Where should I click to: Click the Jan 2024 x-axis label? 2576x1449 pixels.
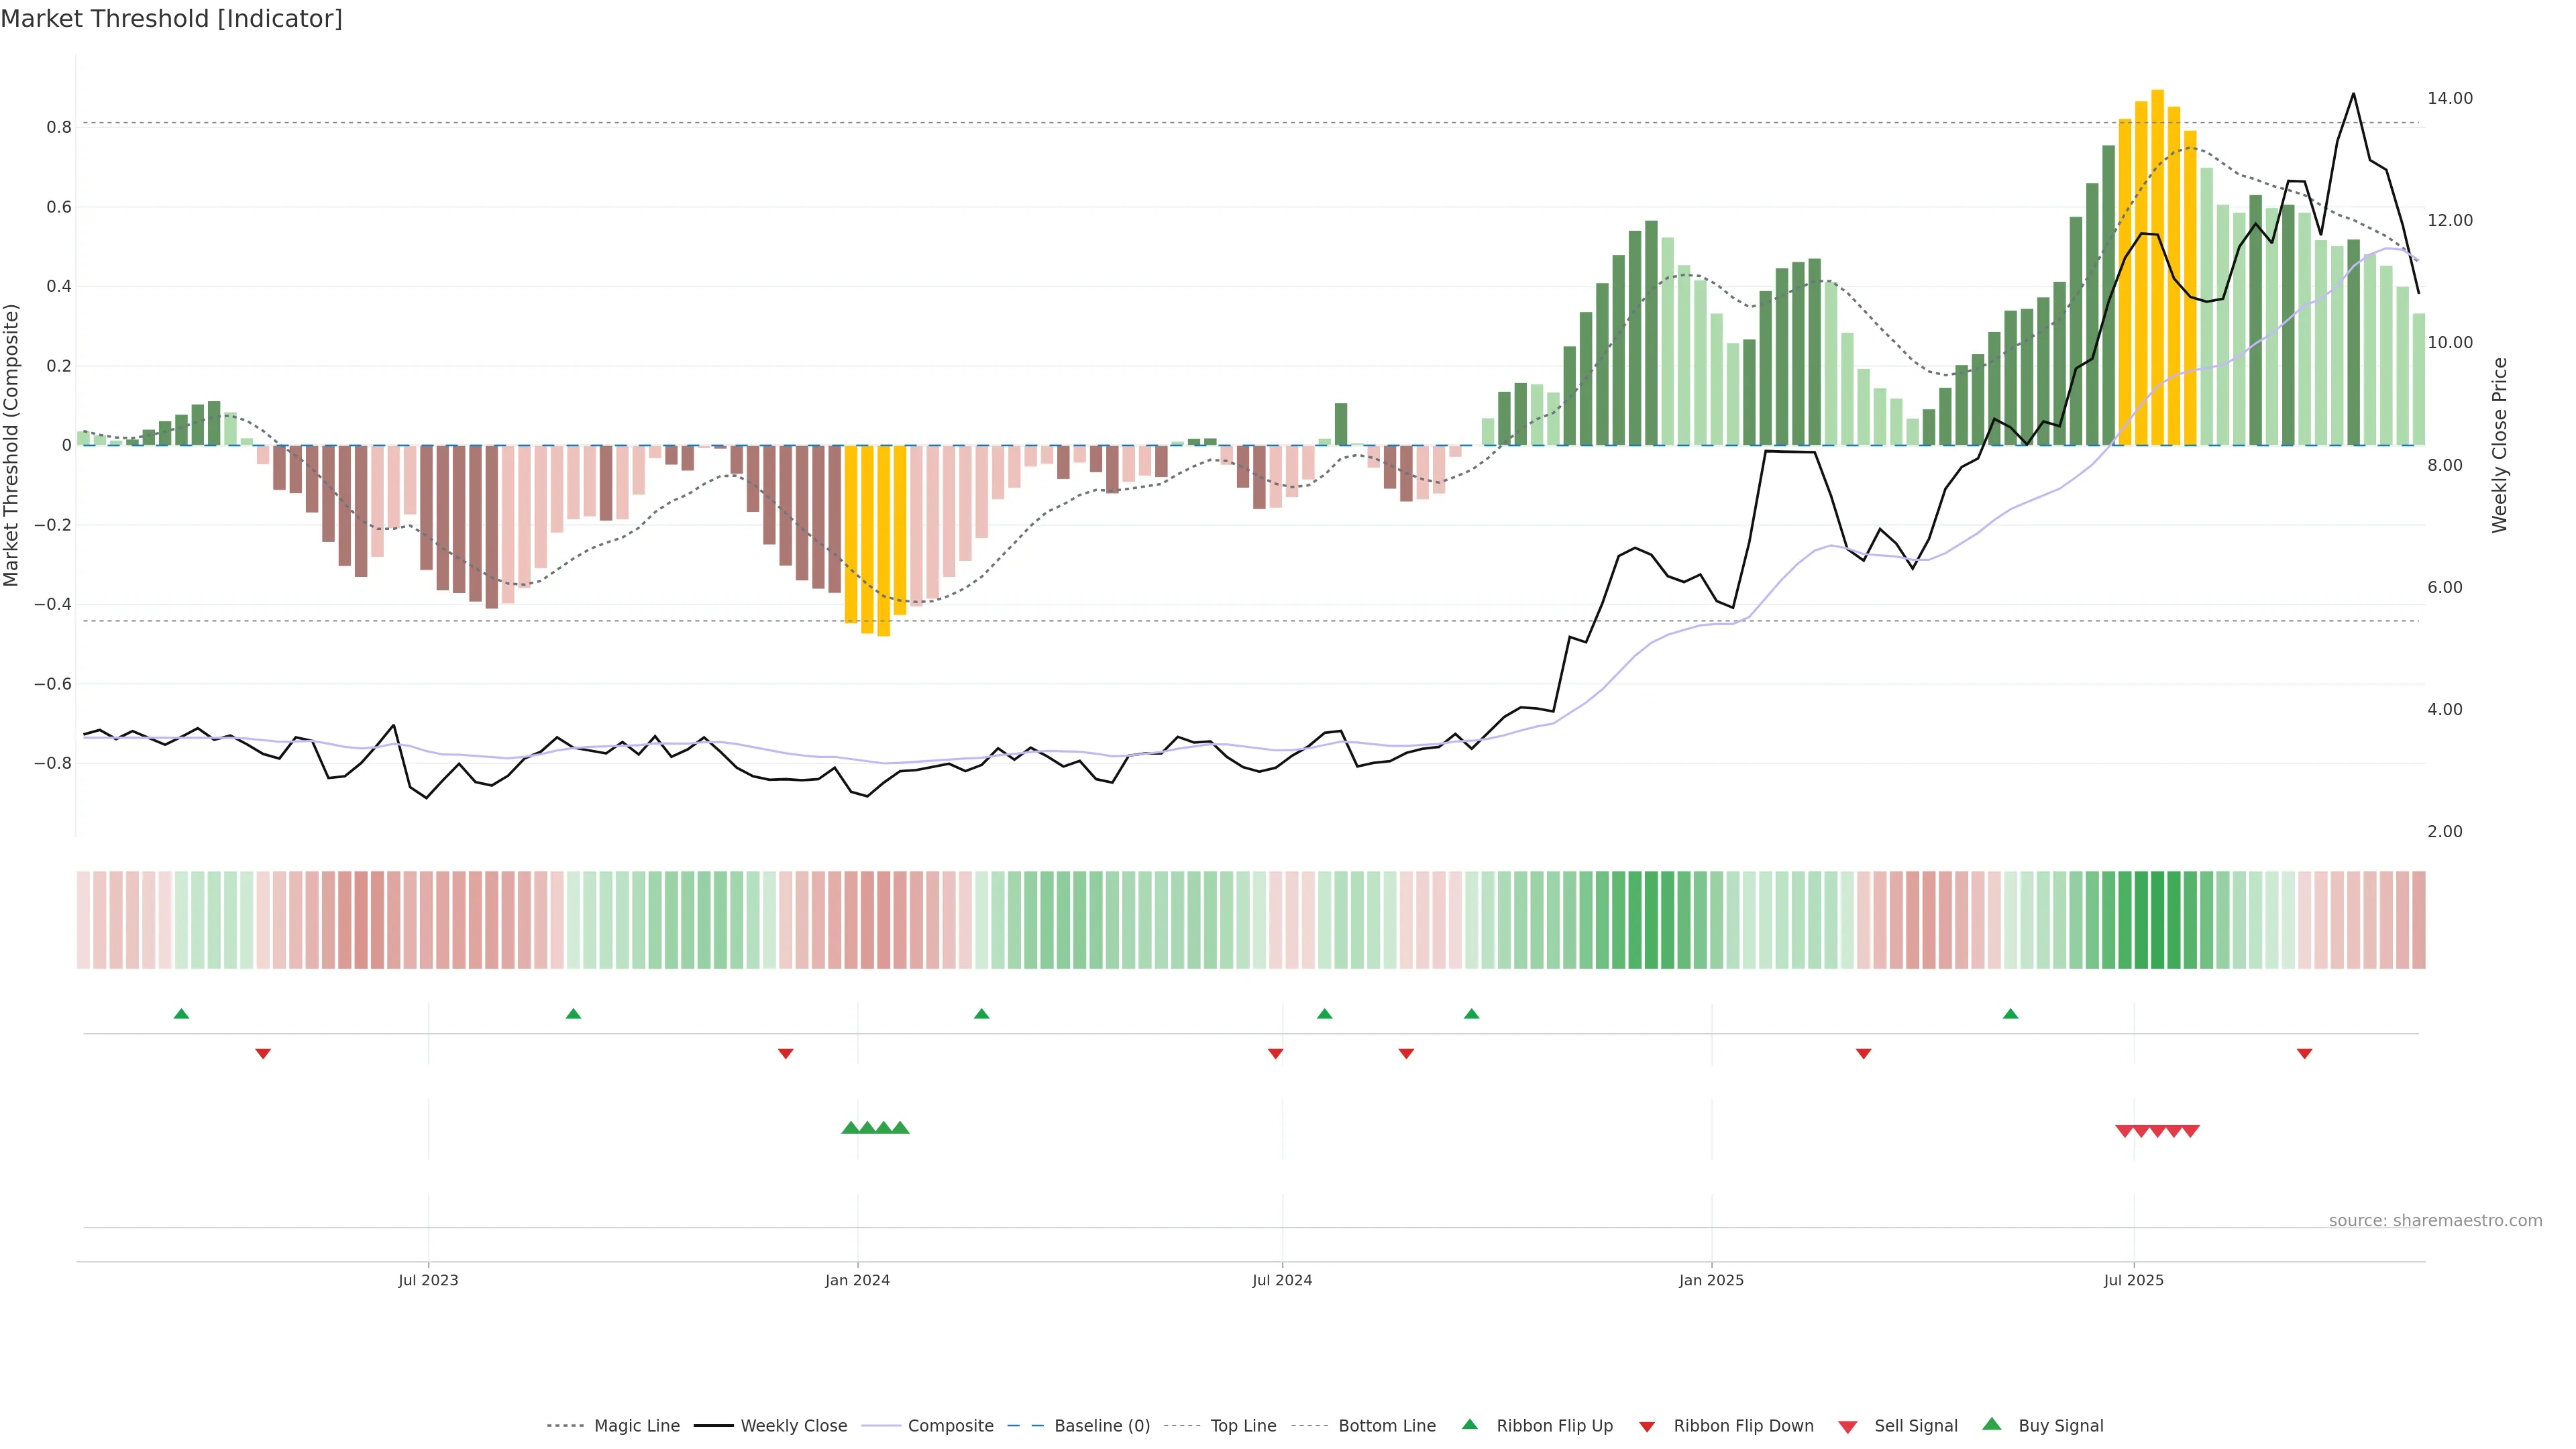[x=857, y=1280]
